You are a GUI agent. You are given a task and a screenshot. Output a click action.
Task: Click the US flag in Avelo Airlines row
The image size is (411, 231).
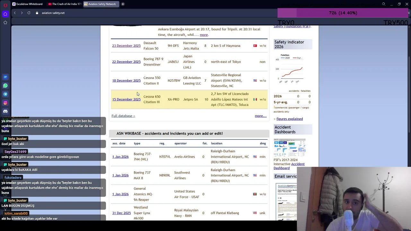pyautogui.click(x=255, y=157)
